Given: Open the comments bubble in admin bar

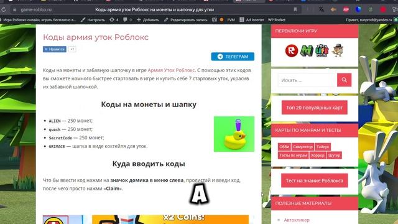Looking at the screenshot, I should (x=127, y=19).
